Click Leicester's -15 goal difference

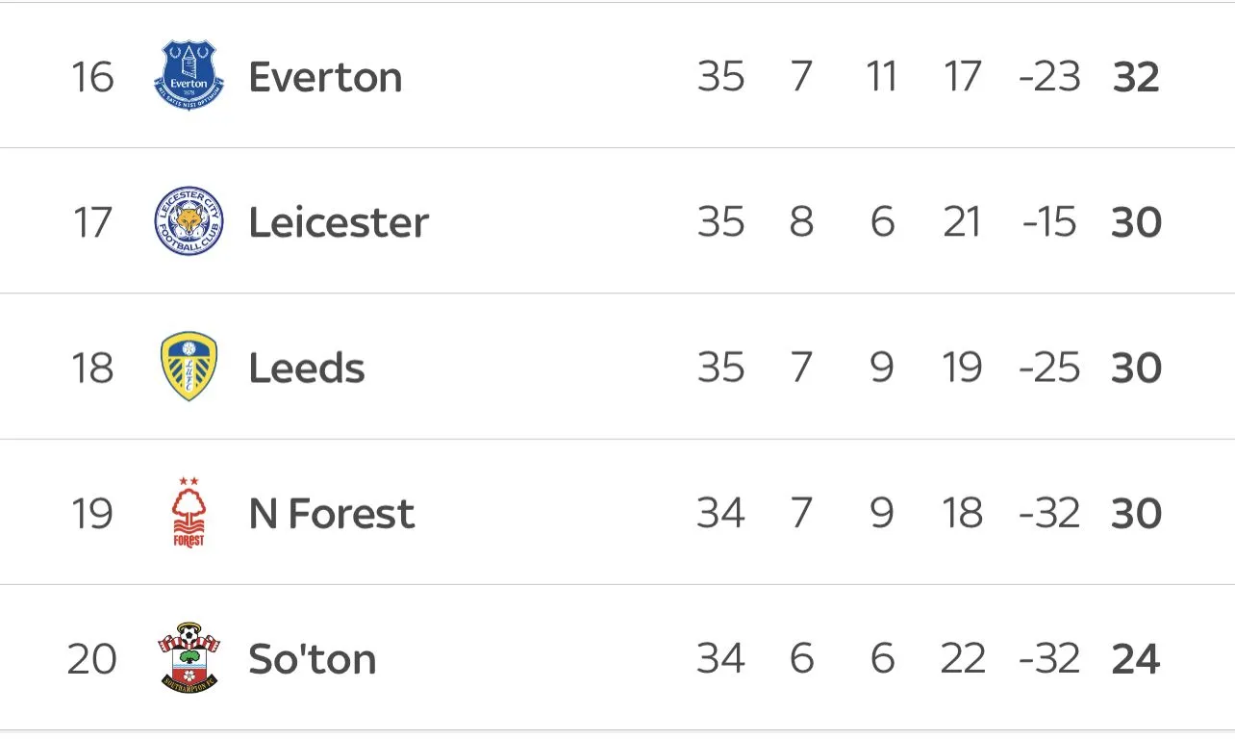(x=1049, y=222)
